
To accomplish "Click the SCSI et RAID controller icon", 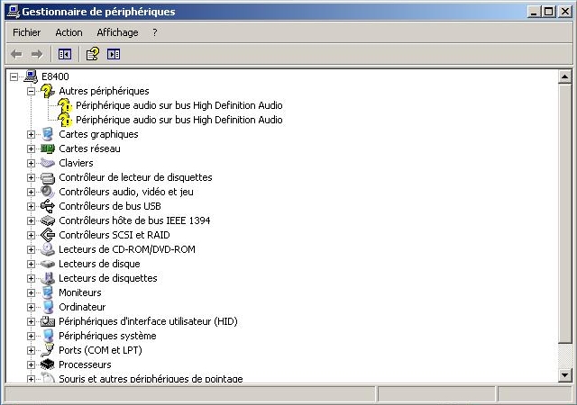I will [x=48, y=235].
